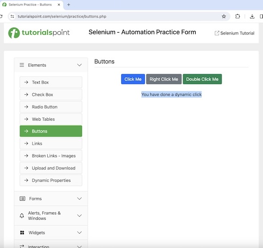
Task: Click the Elements section label
Action: pyautogui.click(x=37, y=65)
